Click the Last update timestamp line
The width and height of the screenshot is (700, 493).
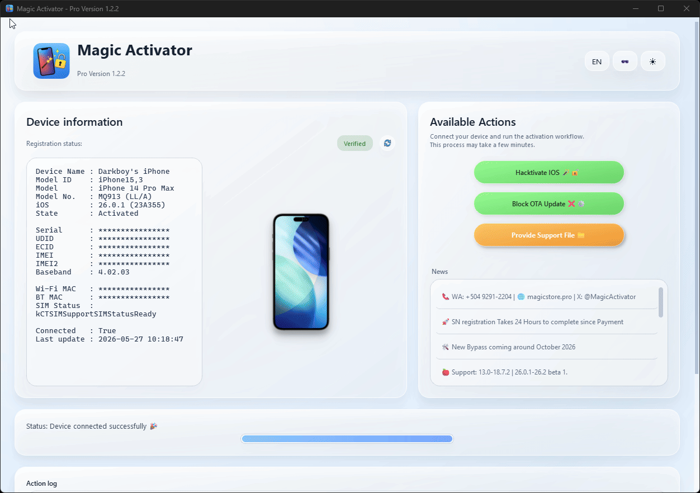110,339
